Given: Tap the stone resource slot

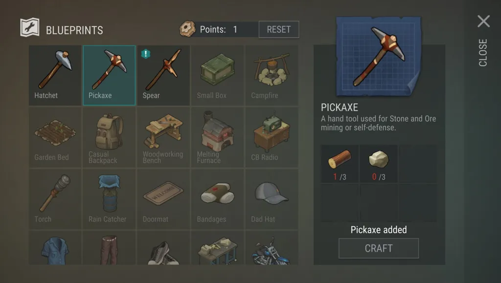Looking at the screenshot, I should [x=379, y=164].
